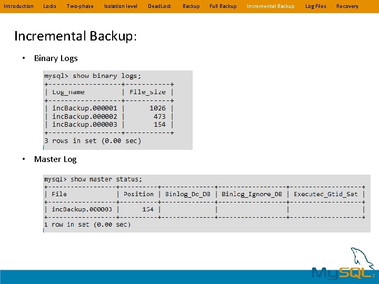Open the Full Backup tab
Viewport: 379px width, 284px height.
click(223, 6)
